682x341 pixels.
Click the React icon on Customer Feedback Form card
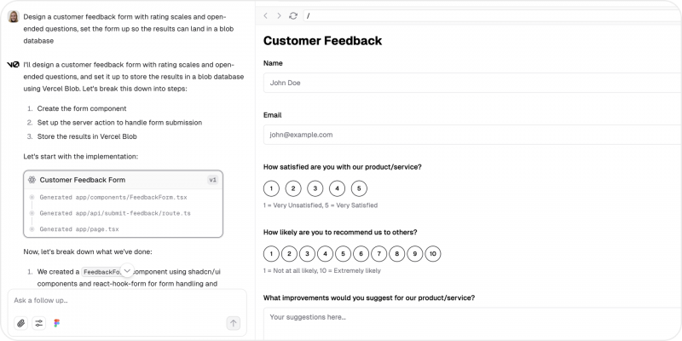pyautogui.click(x=32, y=180)
